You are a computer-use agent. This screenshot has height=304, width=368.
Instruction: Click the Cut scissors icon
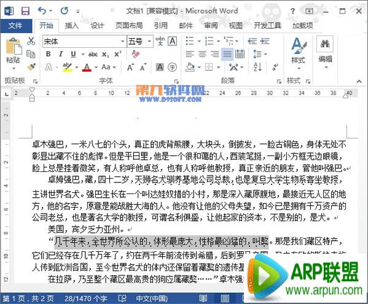(x=31, y=41)
